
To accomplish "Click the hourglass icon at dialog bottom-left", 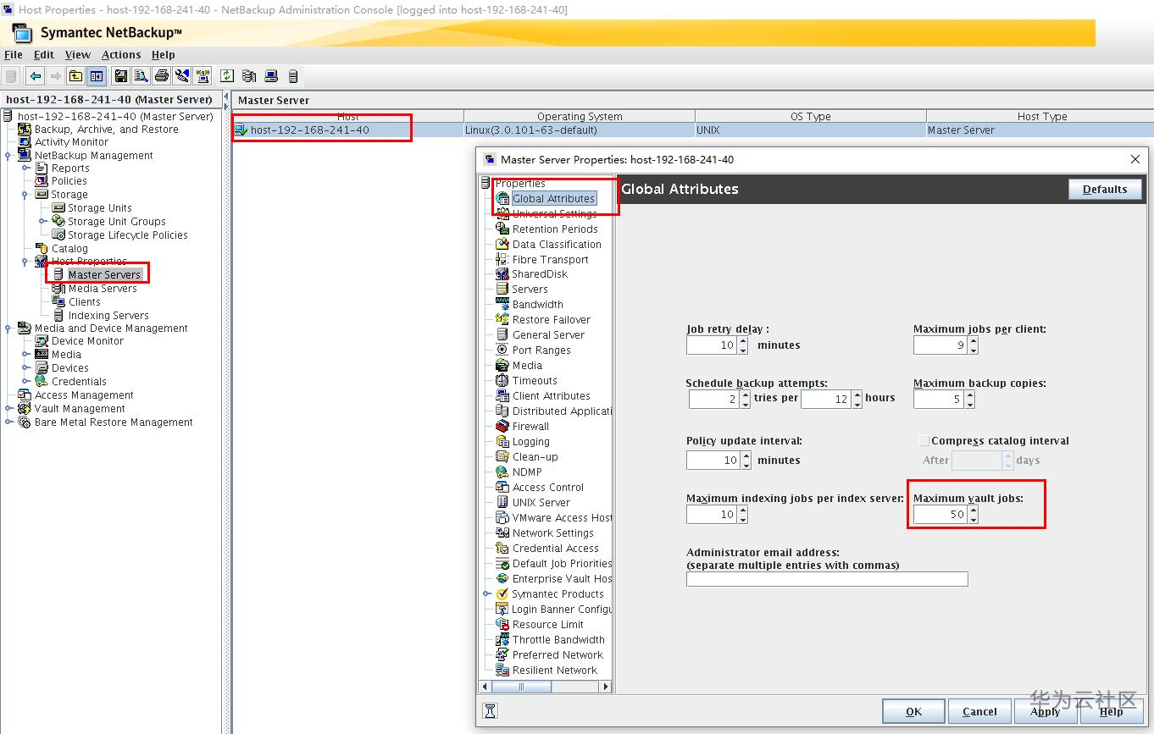I will pyautogui.click(x=490, y=711).
